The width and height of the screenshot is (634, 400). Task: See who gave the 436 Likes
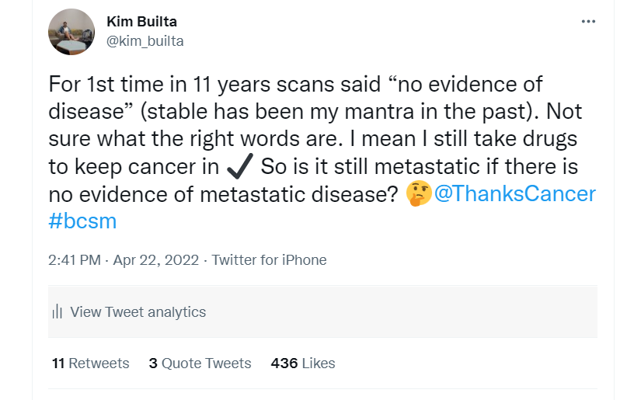pos(302,363)
